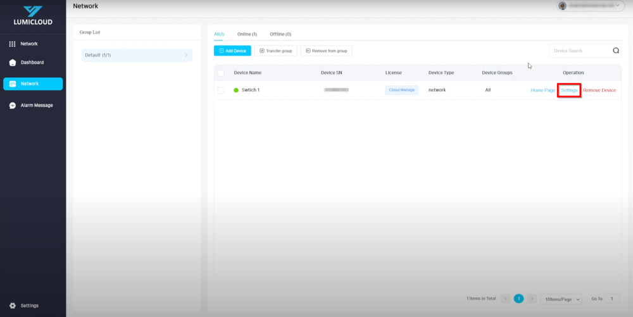
Task: Check the select-all checkbox in table header
Action: tap(221, 73)
